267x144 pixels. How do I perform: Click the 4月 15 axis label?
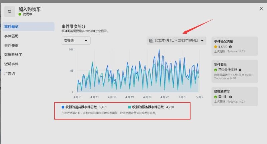pyautogui.click(x=112, y=97)
